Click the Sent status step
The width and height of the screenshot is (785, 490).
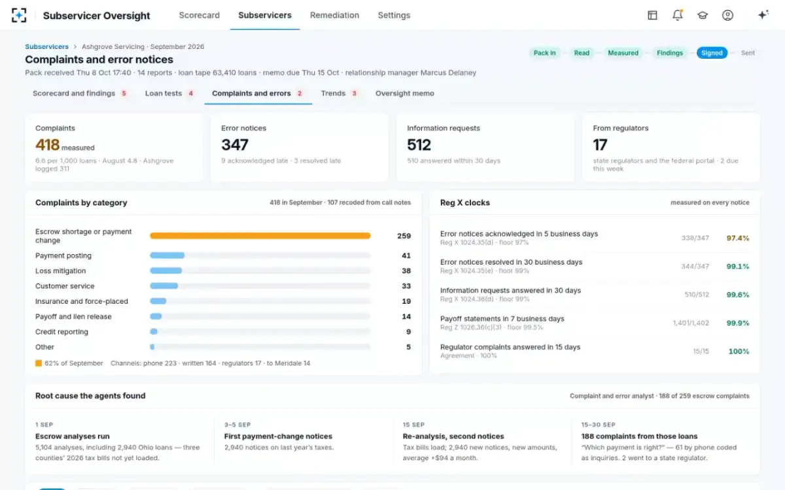point(748,53)
